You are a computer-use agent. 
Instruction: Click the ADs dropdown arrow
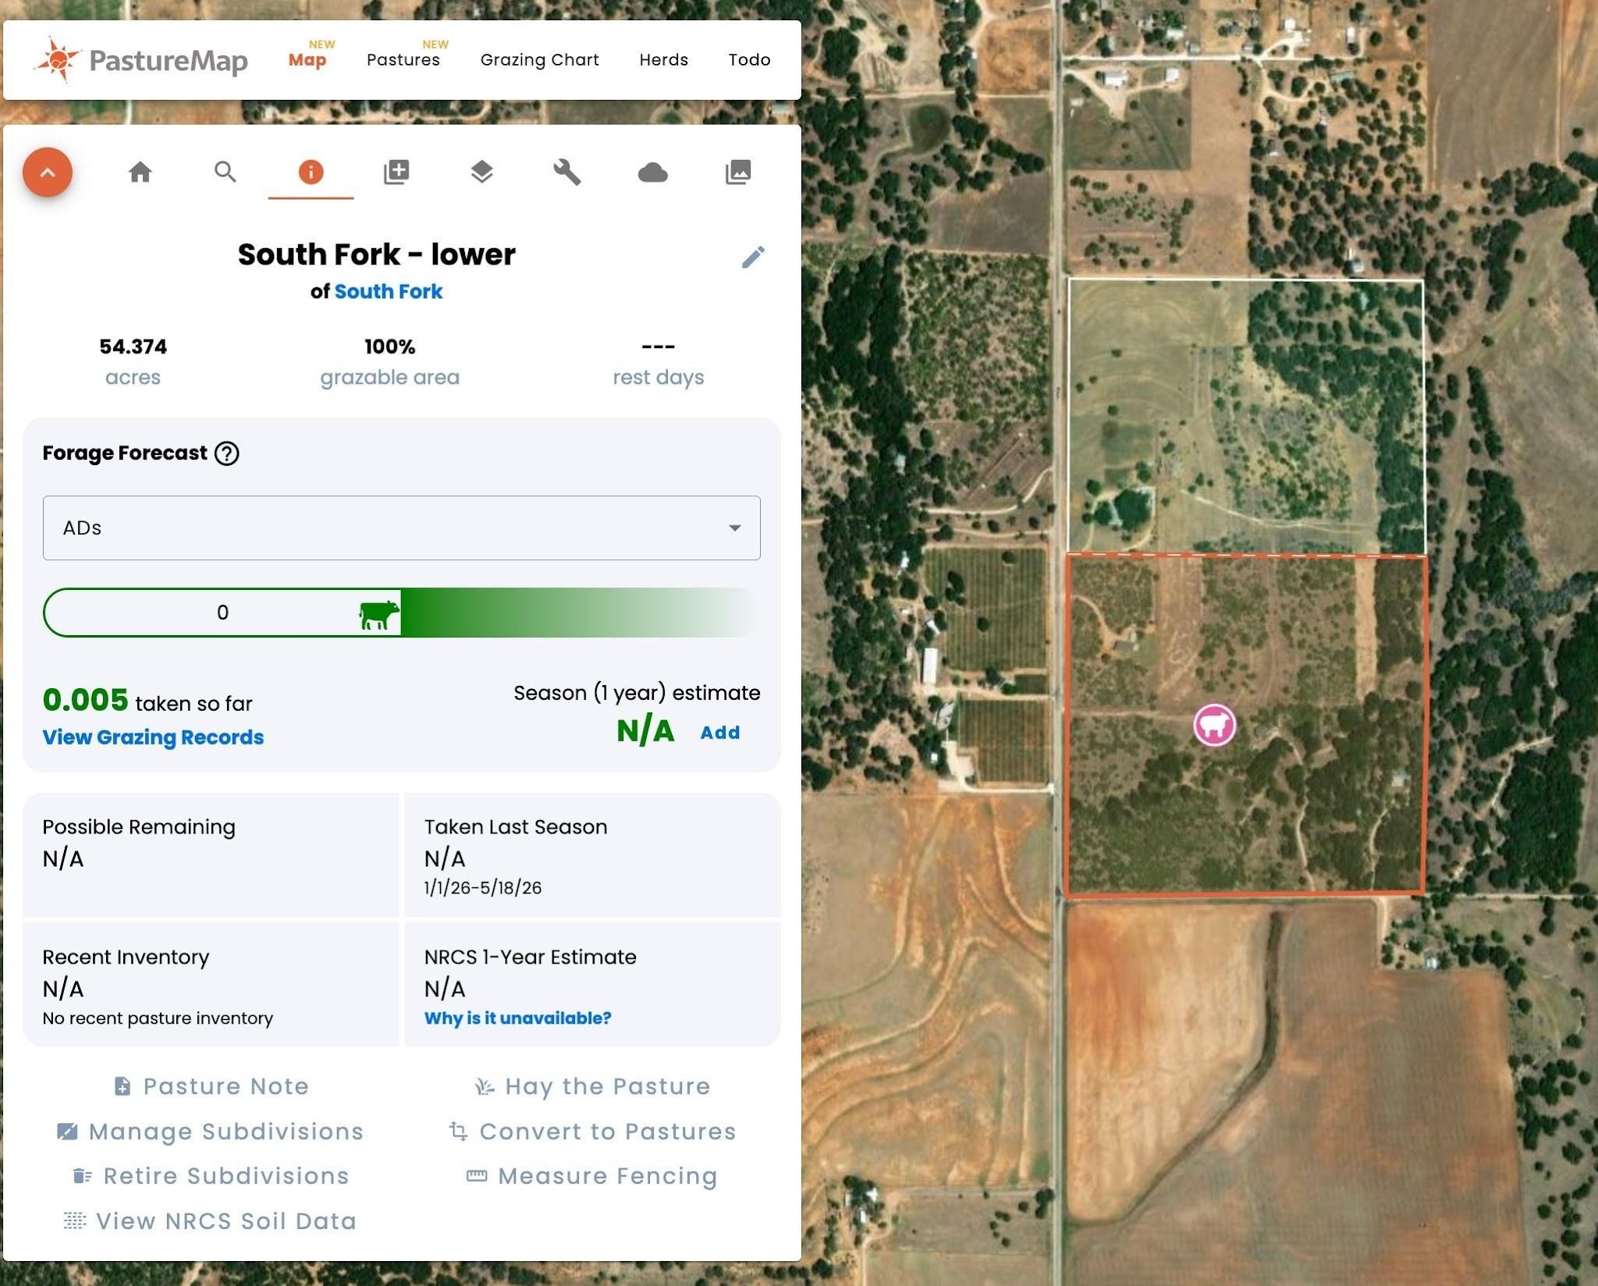pos(734,528)
